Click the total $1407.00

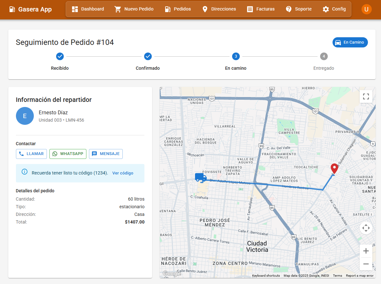[x=135, y=222]
